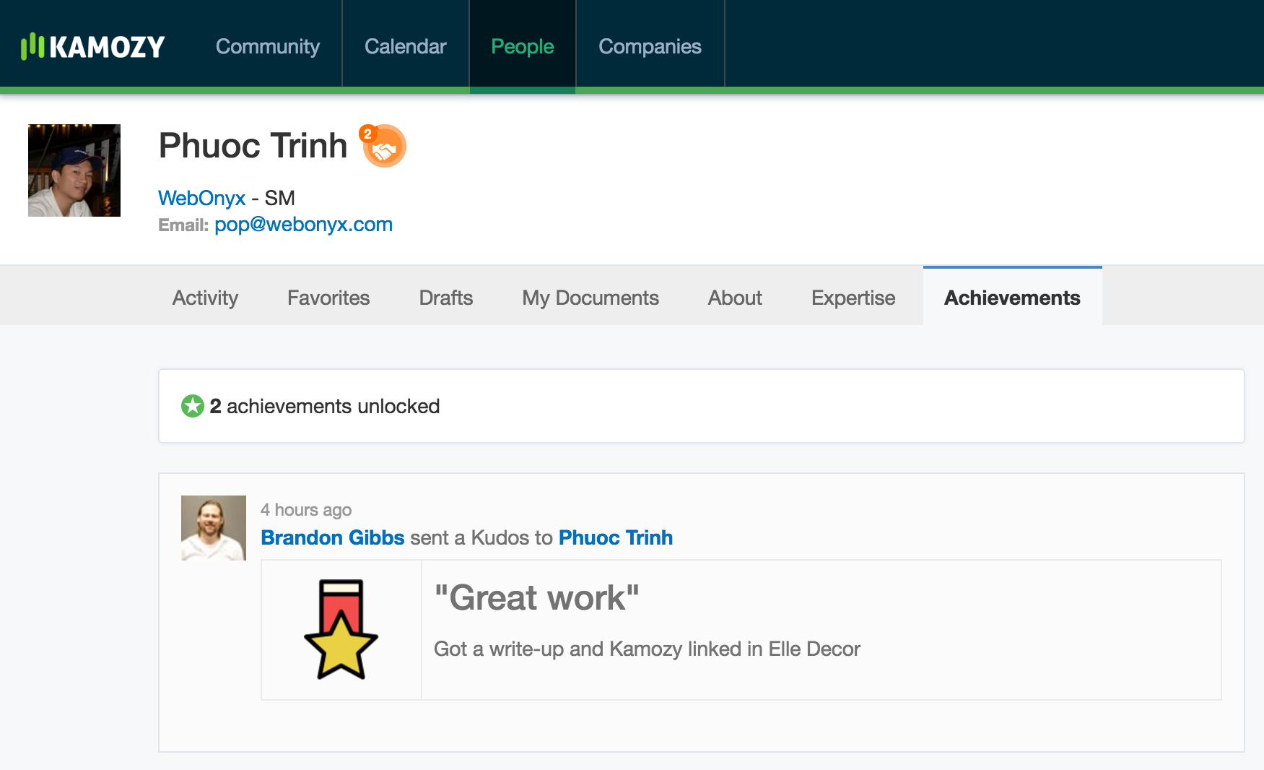Switch to the Expertise tab

[x=853, y=298]
